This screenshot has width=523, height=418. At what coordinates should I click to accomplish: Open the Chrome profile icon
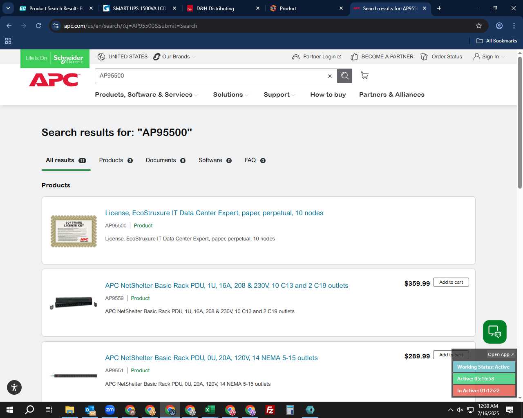tap(499, 26)
